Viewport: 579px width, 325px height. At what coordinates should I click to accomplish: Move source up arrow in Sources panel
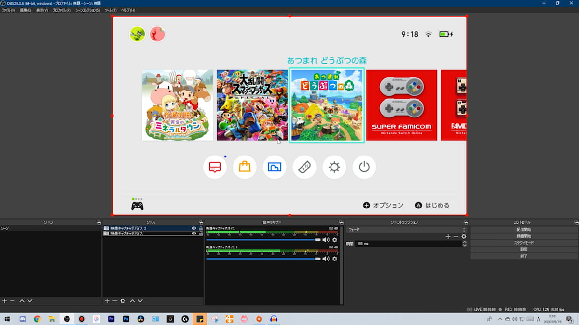tap(132, 301)
